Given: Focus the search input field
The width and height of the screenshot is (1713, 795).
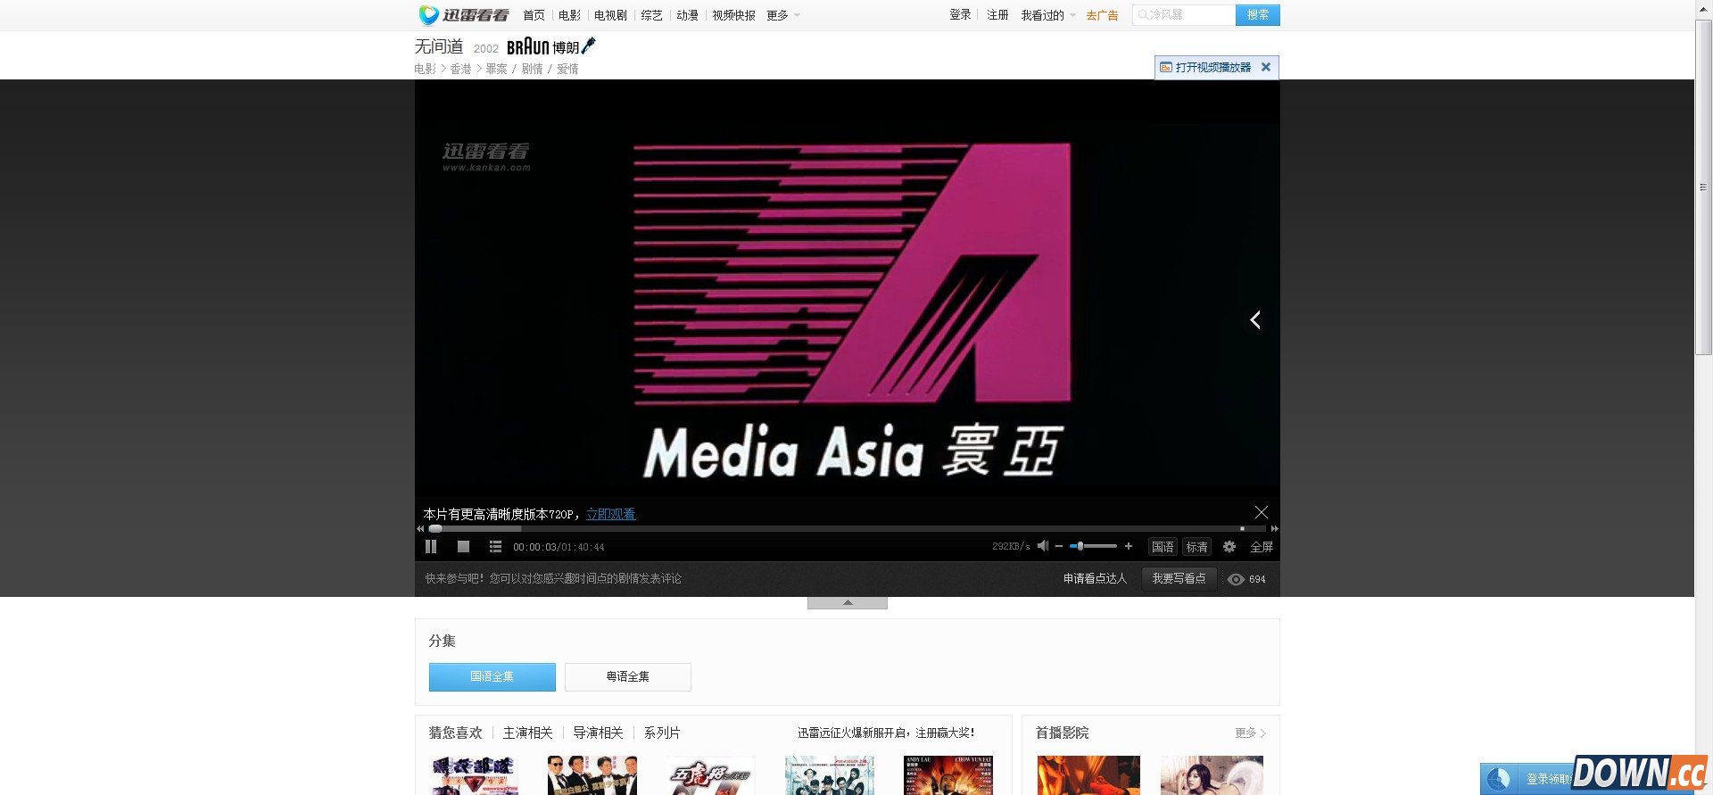Looking at the screenshot, I should pyautogui.click(x=1184, y=15).
